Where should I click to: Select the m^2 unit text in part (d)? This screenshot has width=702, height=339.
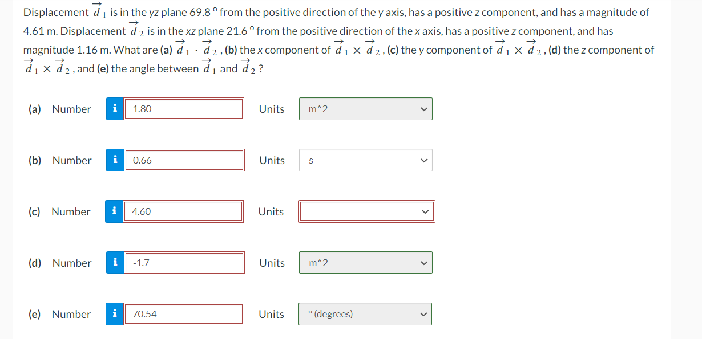click(x=318, y=263)
